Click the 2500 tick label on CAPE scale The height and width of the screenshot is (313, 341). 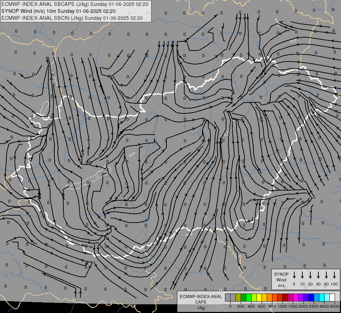point(314,306)
